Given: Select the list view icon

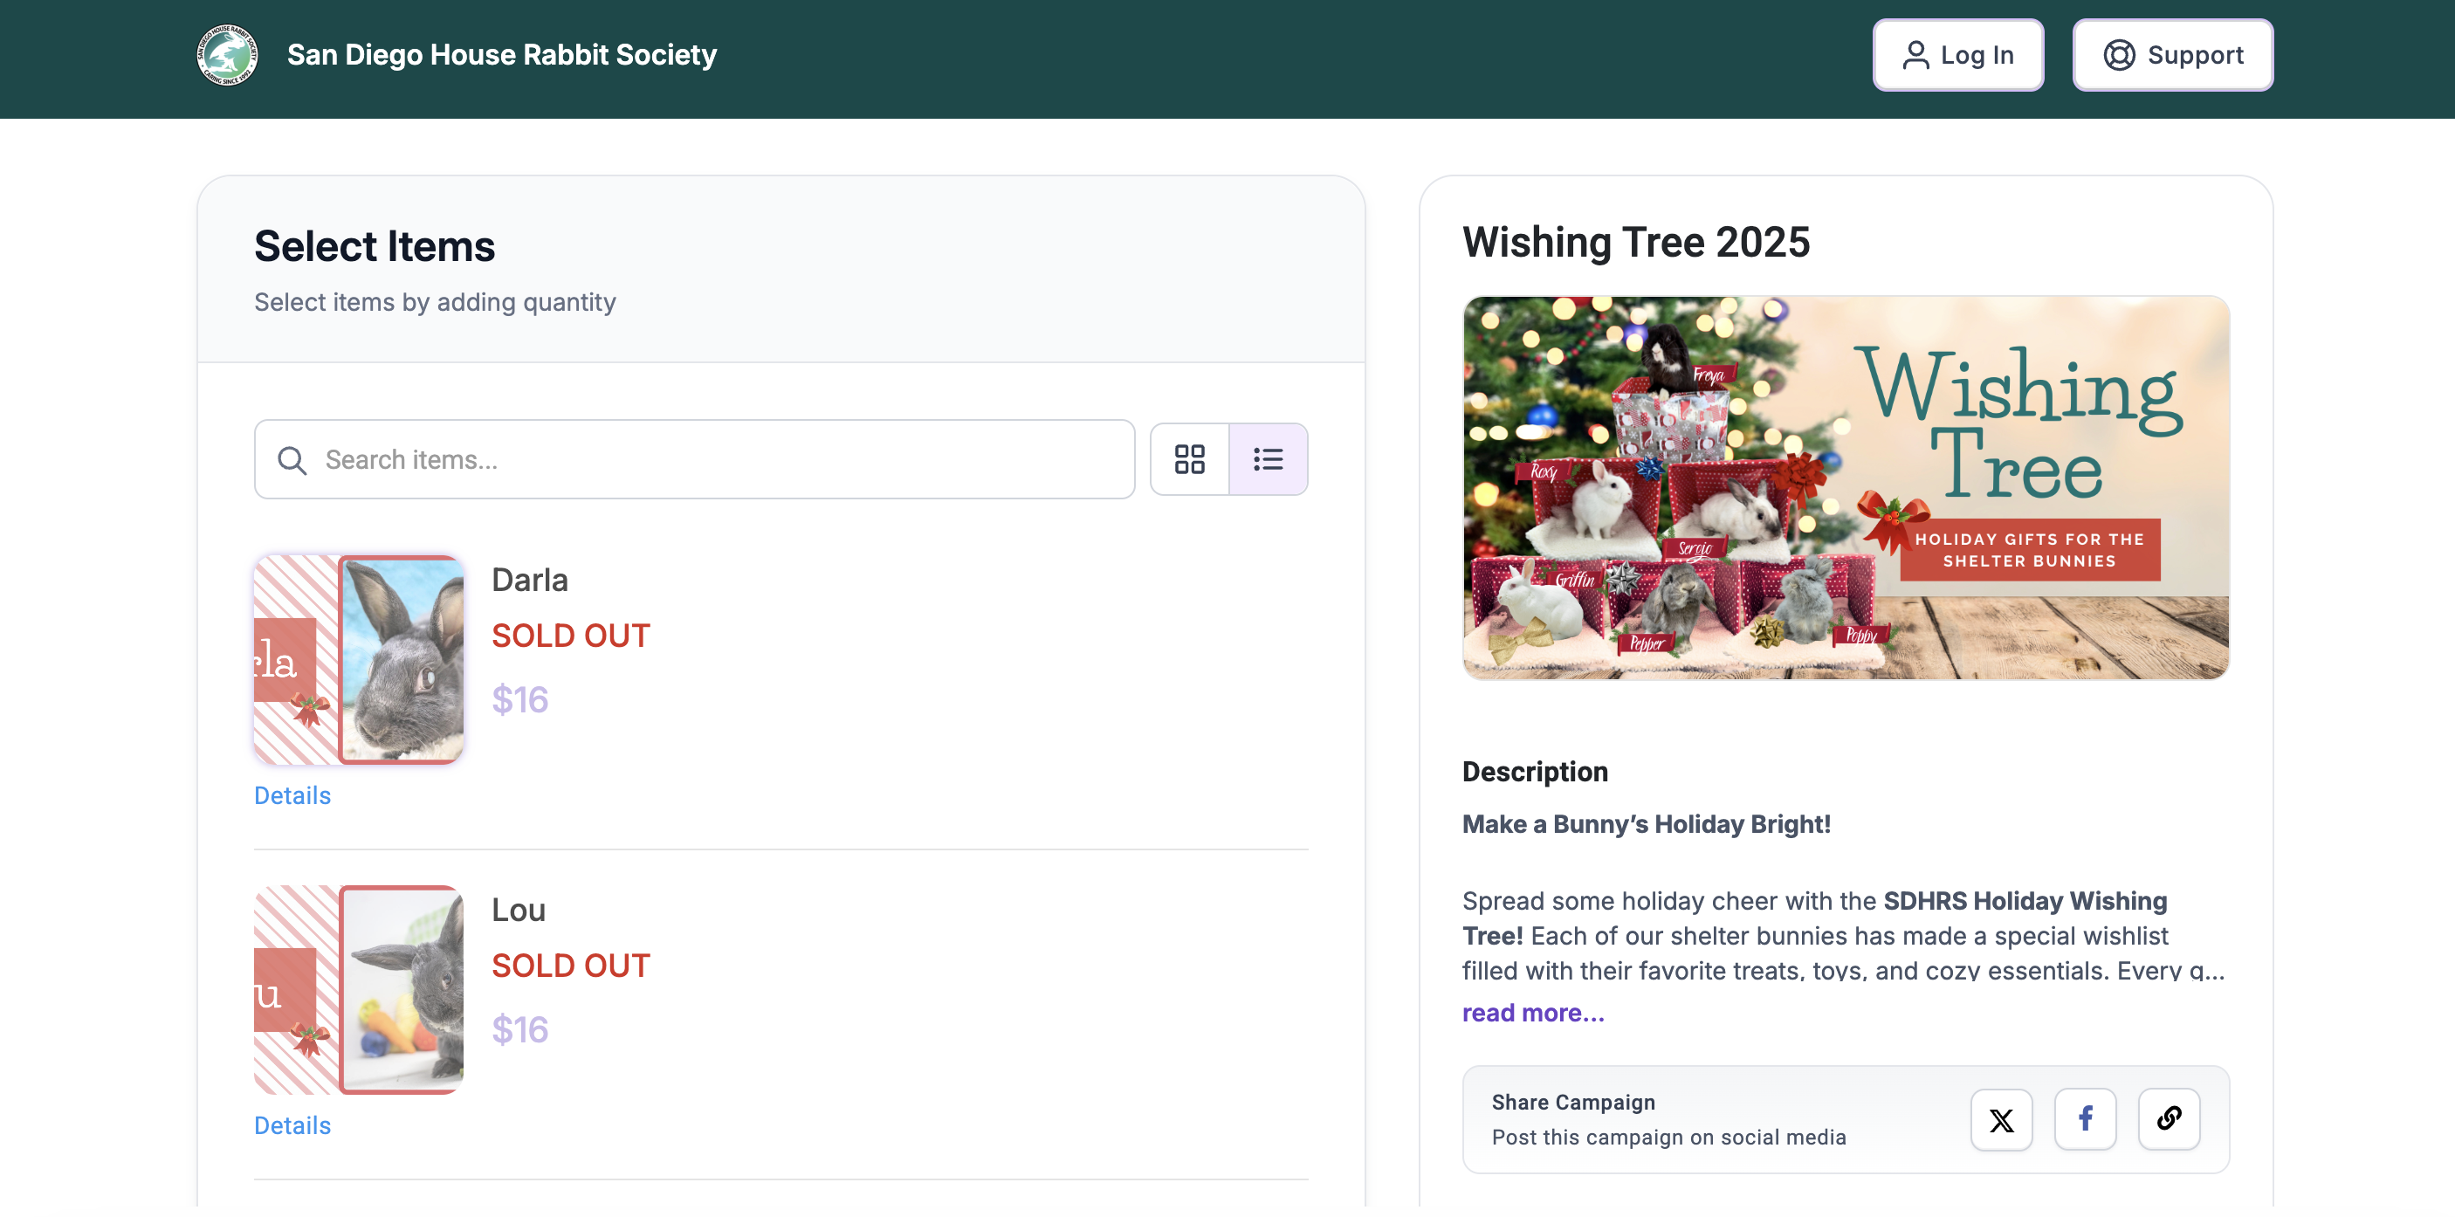Looking at the screenshot, I should coord(1269,459).
